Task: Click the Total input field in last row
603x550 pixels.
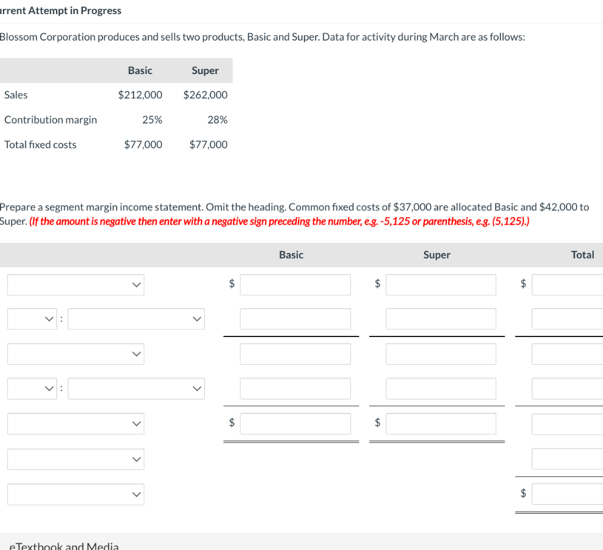Action: (568, 494)
